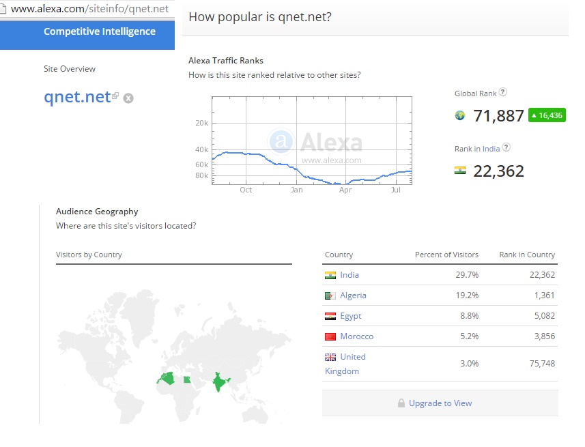Click the green 16,436 rank change badge
Image resolution: width=585 pixels, height=447 pixels.
(x=547, y=115)
